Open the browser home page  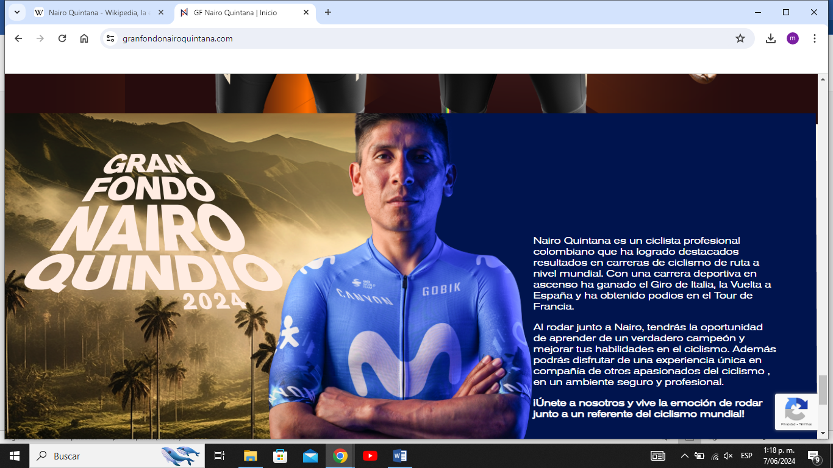point(84,38)
